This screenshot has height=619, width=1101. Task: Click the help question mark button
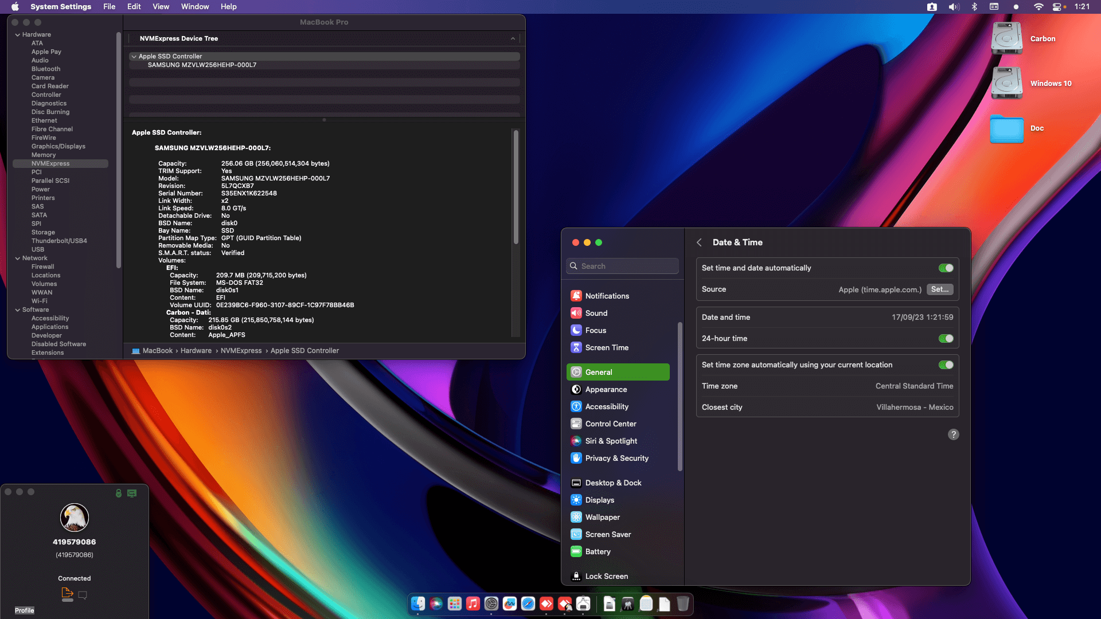pyautogui.click(x=953, y=434)
